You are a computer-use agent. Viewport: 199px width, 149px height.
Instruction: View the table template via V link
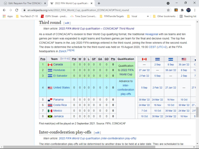[62, 58]
